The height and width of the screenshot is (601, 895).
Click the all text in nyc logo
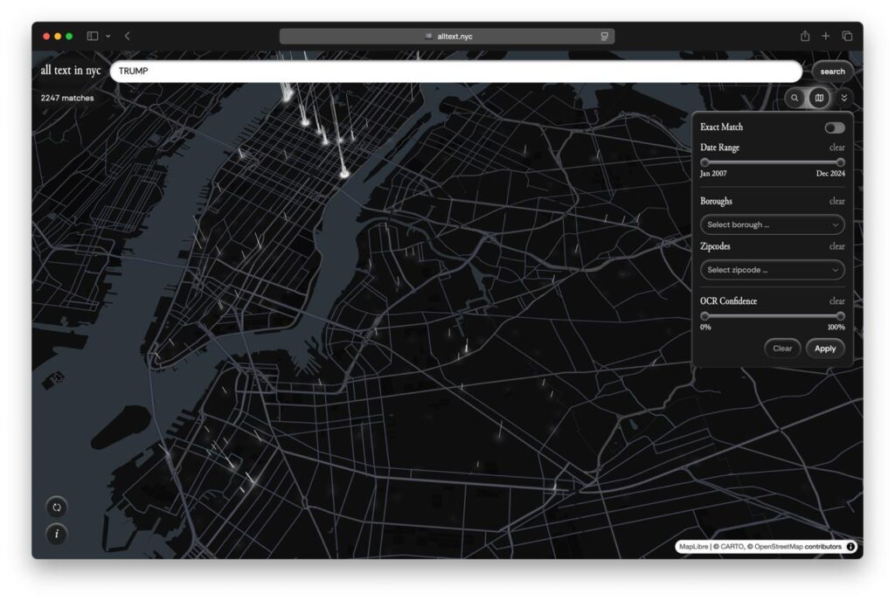(70, 70)
